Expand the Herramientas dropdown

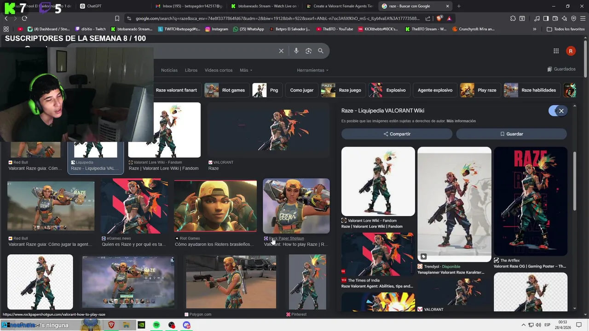click(x=312, y=70)
